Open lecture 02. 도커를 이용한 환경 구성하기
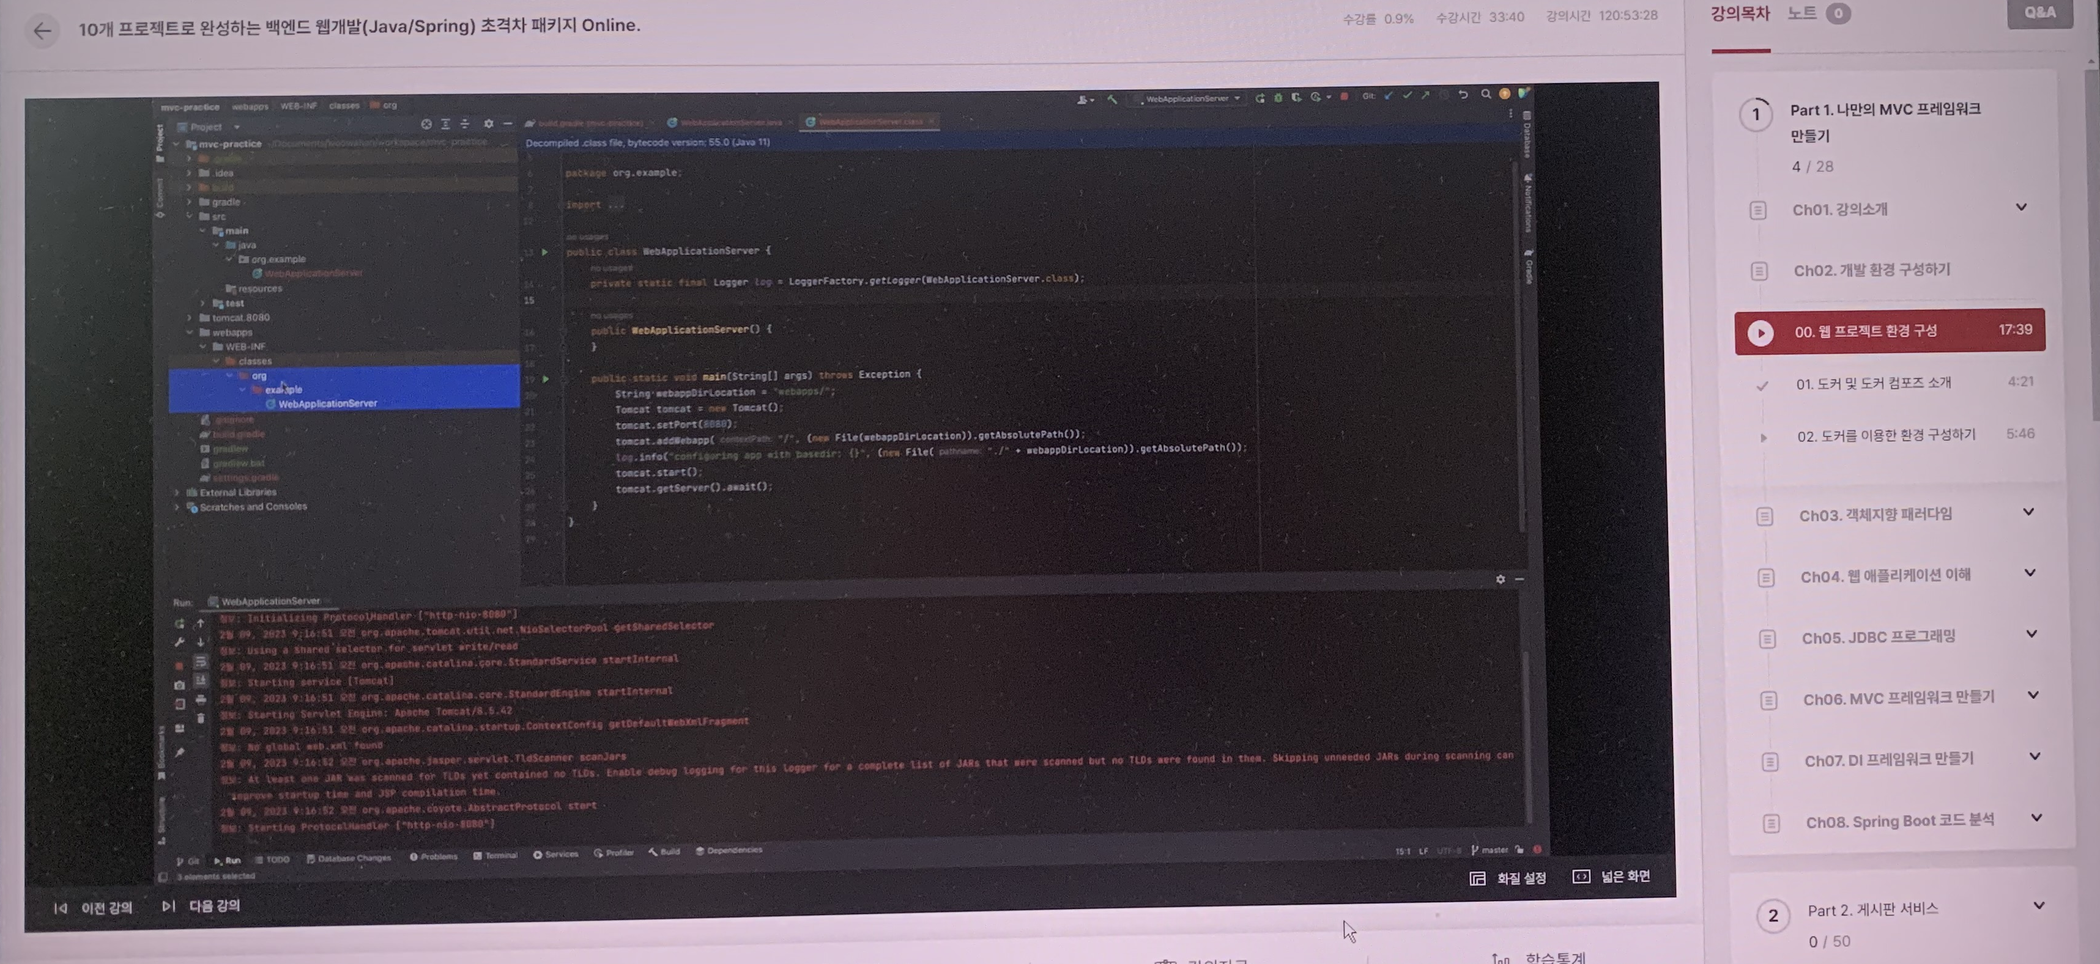Viewport: 2100px width, 964px height. [x=1886, y=435]
